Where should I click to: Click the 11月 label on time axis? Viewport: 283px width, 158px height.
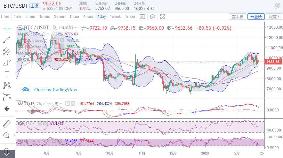coord(142,153)
